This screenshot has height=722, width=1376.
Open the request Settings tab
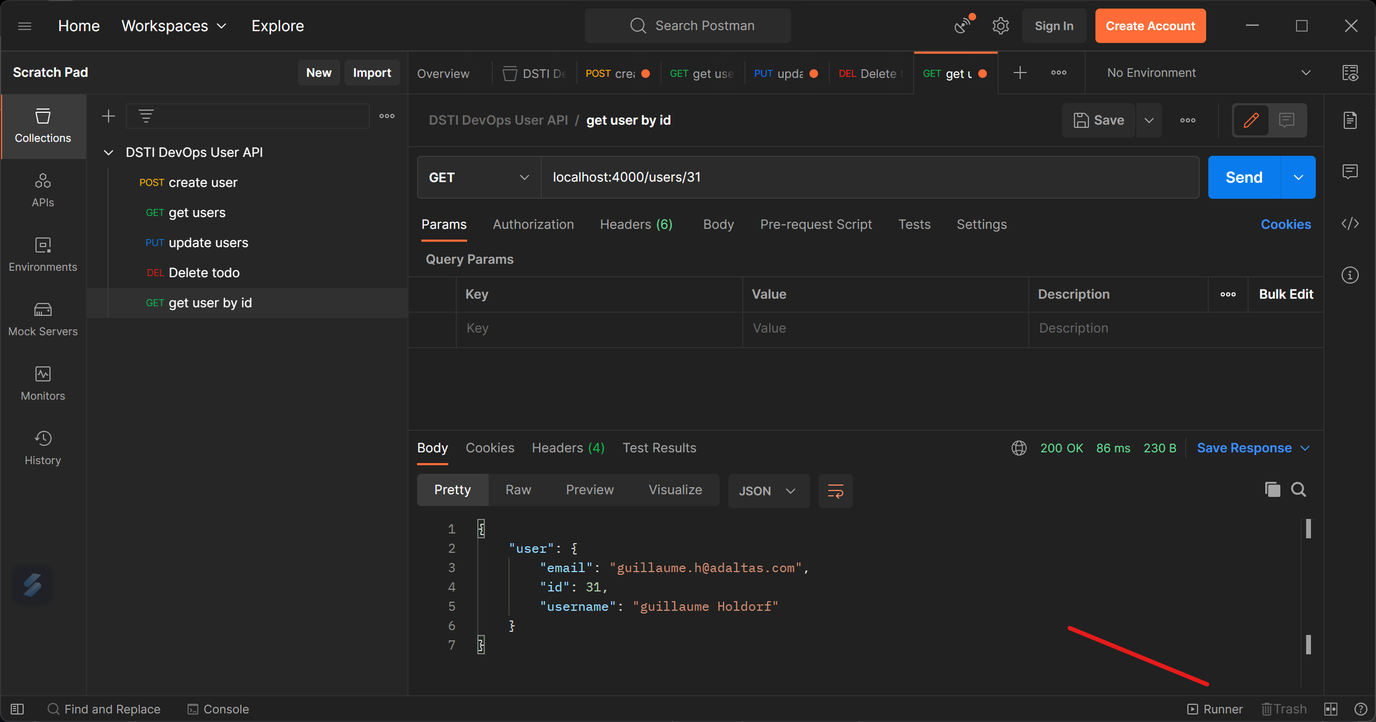point(981,225)
